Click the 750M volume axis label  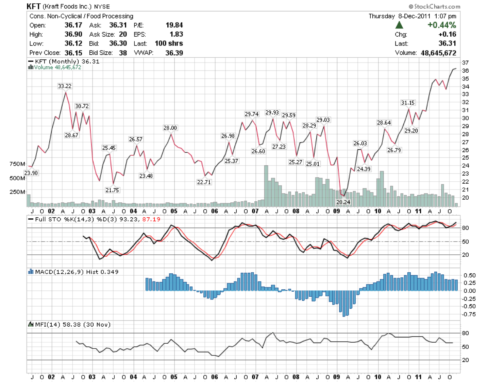tap(18, 164)
